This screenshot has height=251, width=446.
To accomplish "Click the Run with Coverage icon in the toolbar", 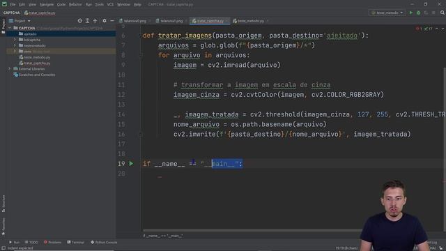I will pyautogui.click(x=426, y=13).
